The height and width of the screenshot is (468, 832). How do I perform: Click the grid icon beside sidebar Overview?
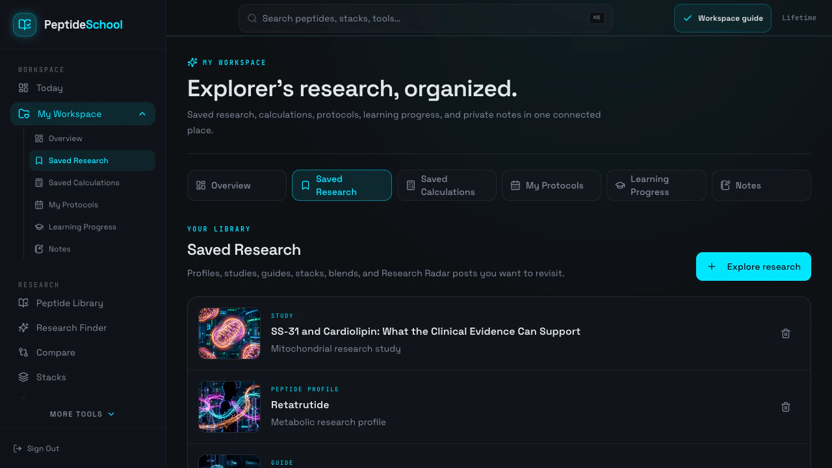(39, 138)
